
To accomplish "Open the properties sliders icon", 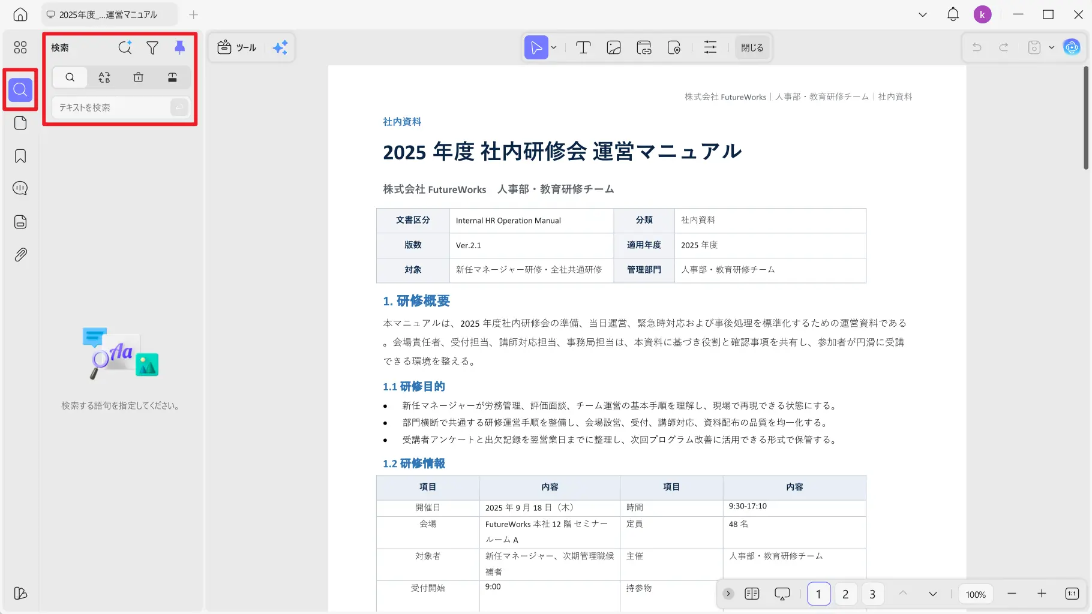I will pyautogui.click(x=710, y=47).
